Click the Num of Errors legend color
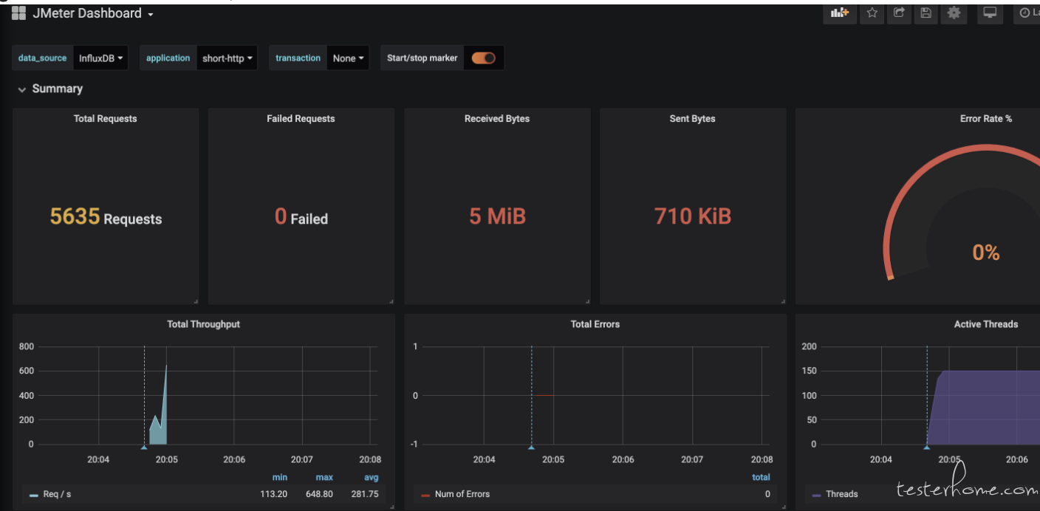Viewport: 1040px width, 511px height. 425,495
